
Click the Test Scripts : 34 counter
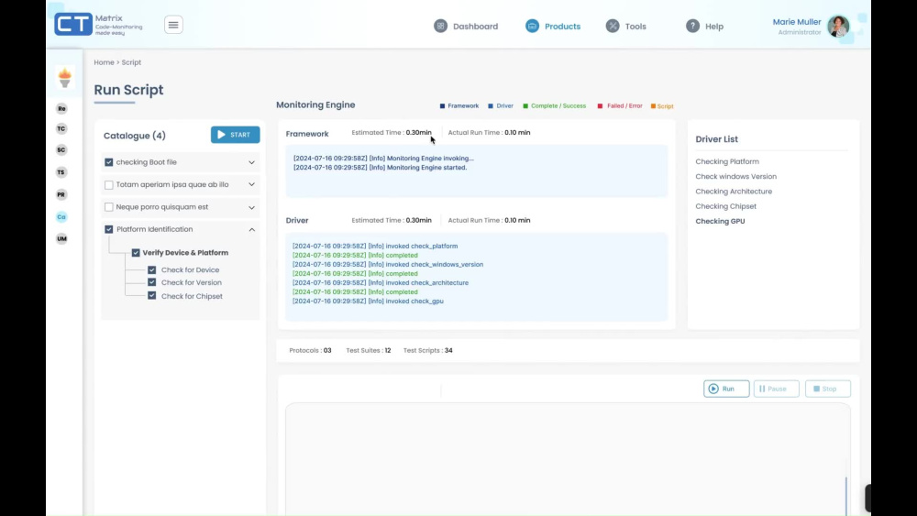click(427, 351)
